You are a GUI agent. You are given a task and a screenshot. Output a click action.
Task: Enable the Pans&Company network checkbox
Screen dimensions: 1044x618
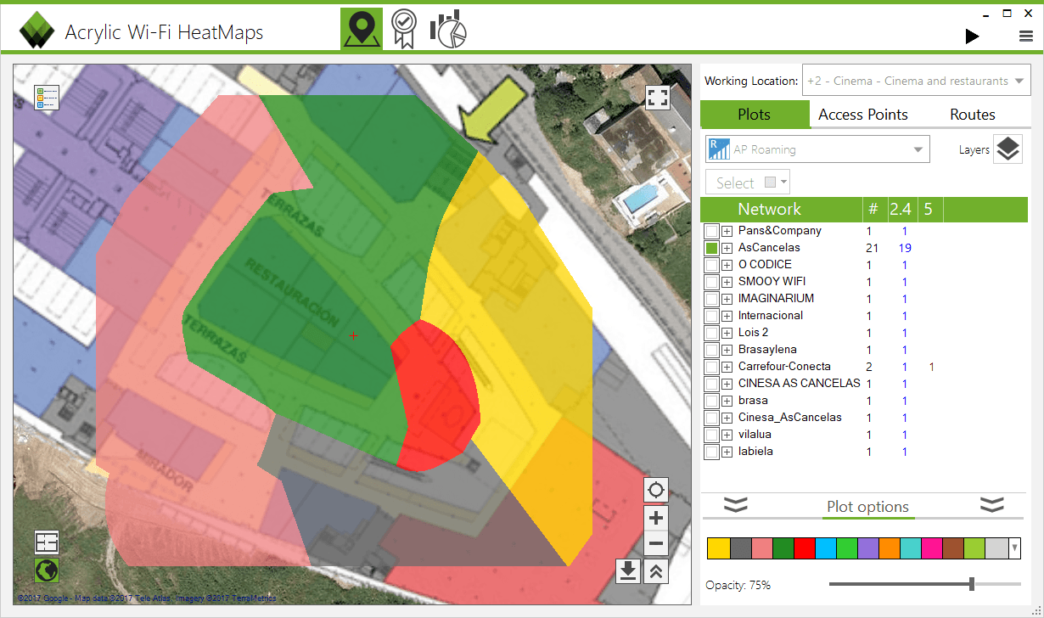tap(712, 231)
